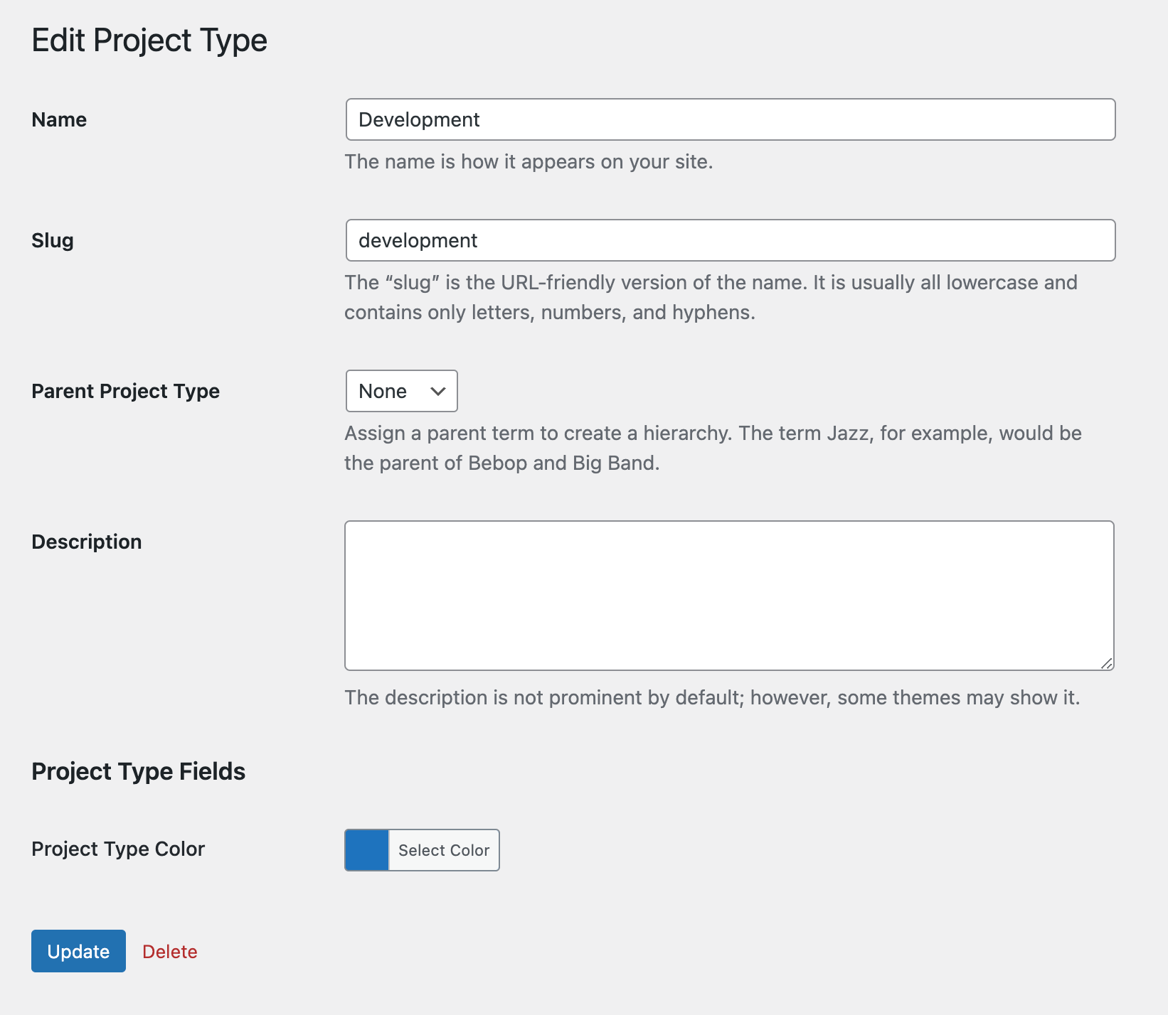
Task: Click the Description label
Action: pos(87,542)
